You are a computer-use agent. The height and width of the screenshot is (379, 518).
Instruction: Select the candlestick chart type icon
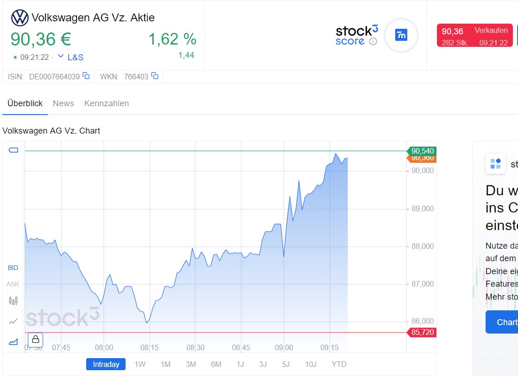click(x=13, y=301)
